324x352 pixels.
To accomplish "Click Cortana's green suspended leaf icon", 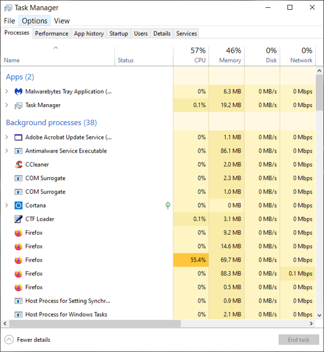I will click(x=167, y=205).
